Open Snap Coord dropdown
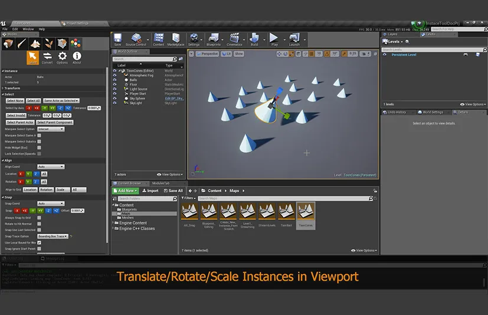 [51, 204]
